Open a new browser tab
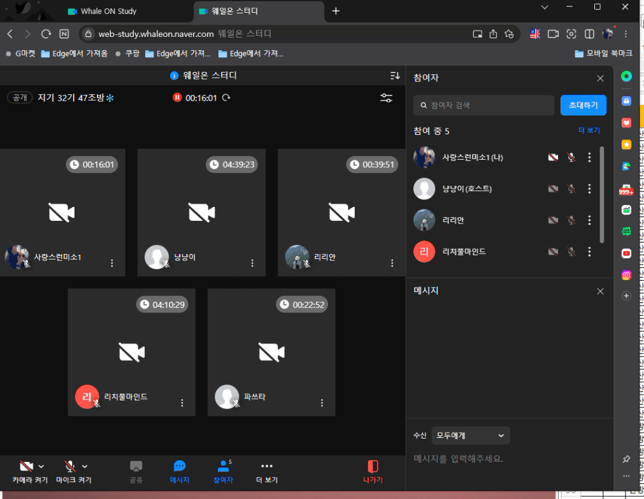The image size is (644, 499). pos(336,11)
